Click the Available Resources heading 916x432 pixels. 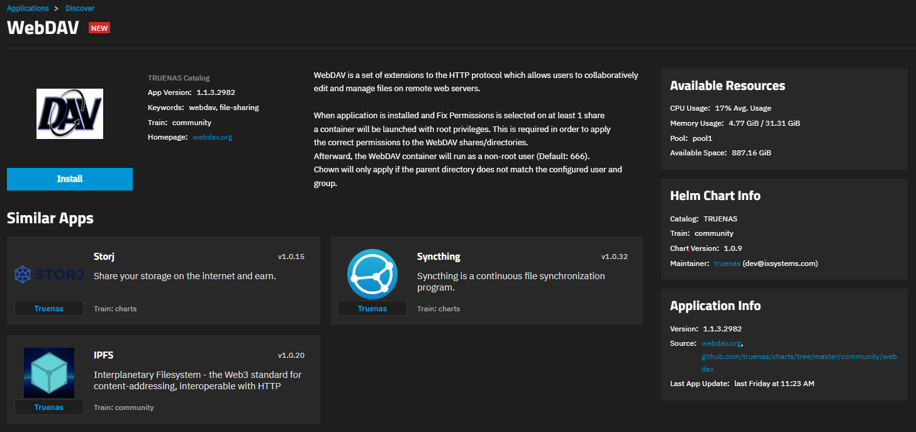(x=727, y=86)
